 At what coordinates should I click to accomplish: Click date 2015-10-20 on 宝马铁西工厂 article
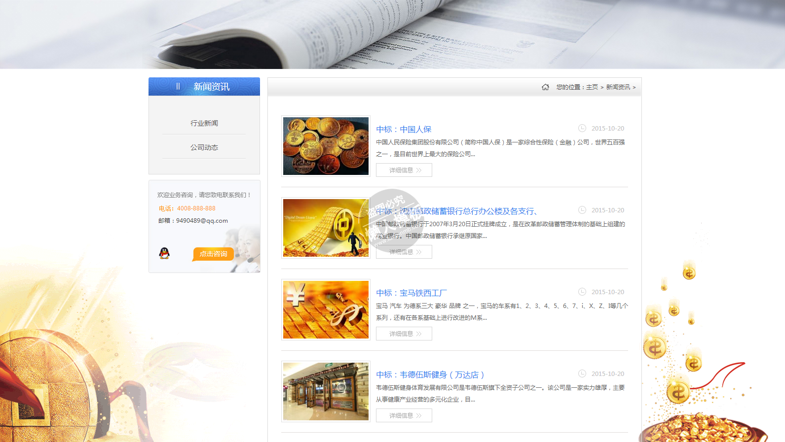click(x=608, y=292)
